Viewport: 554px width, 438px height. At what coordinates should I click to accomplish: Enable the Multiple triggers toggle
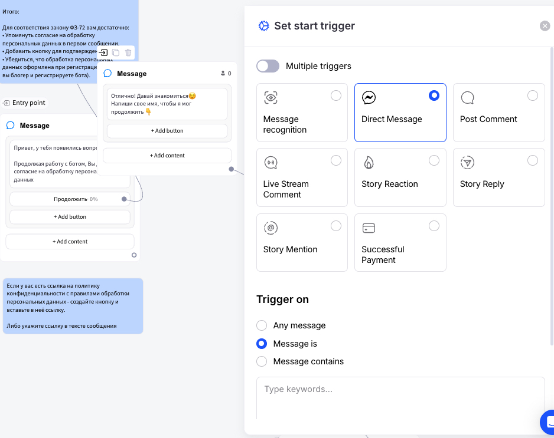(x=268, y=66)
